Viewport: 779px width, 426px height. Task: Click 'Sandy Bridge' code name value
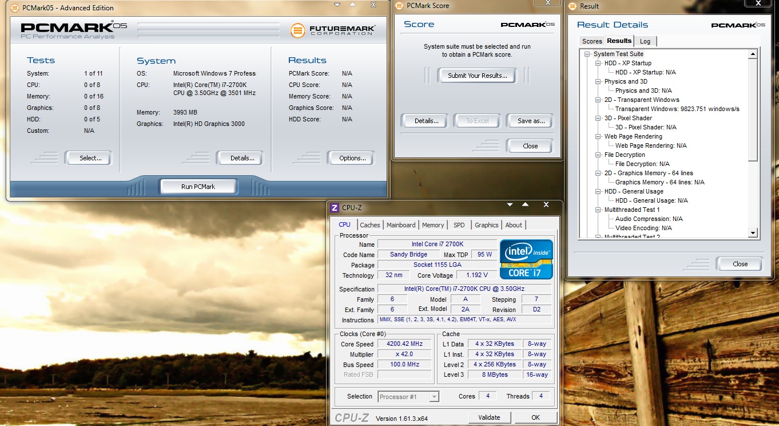click(408, 255)
